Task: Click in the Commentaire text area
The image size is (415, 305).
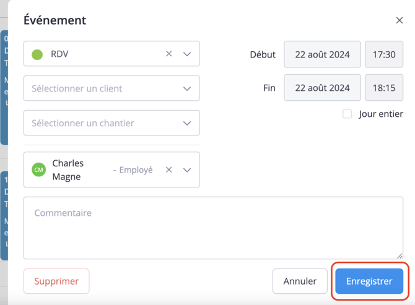Action: [x=213, y=228]
